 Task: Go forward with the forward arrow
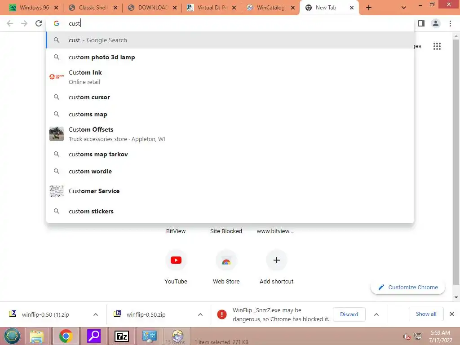pos(24,23)
